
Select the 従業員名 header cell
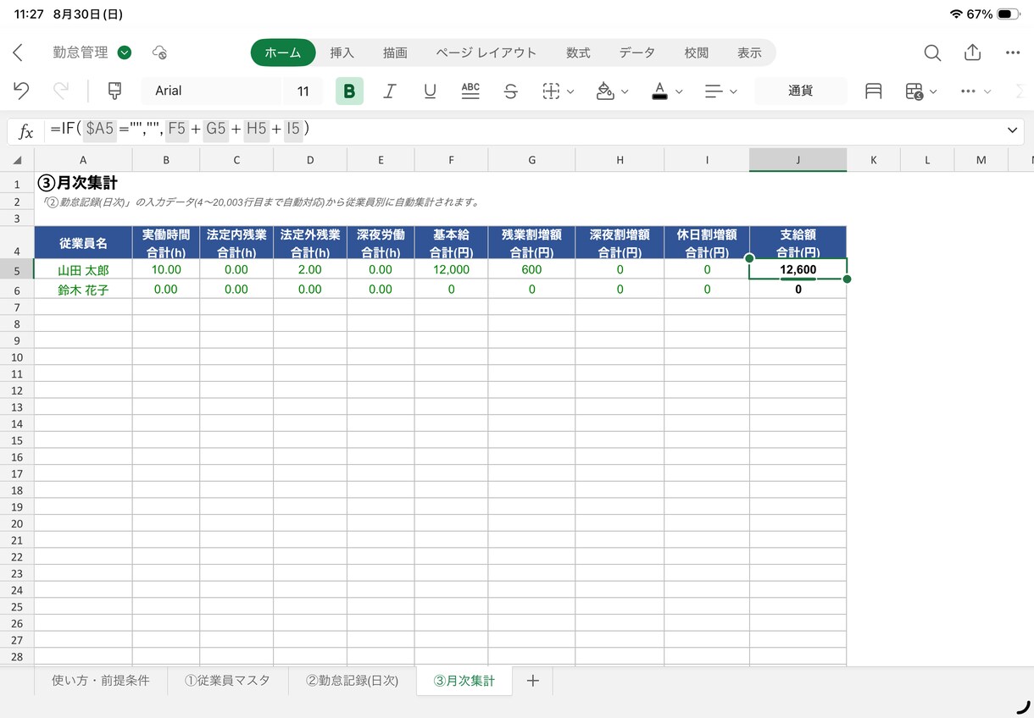coord(83,243)
